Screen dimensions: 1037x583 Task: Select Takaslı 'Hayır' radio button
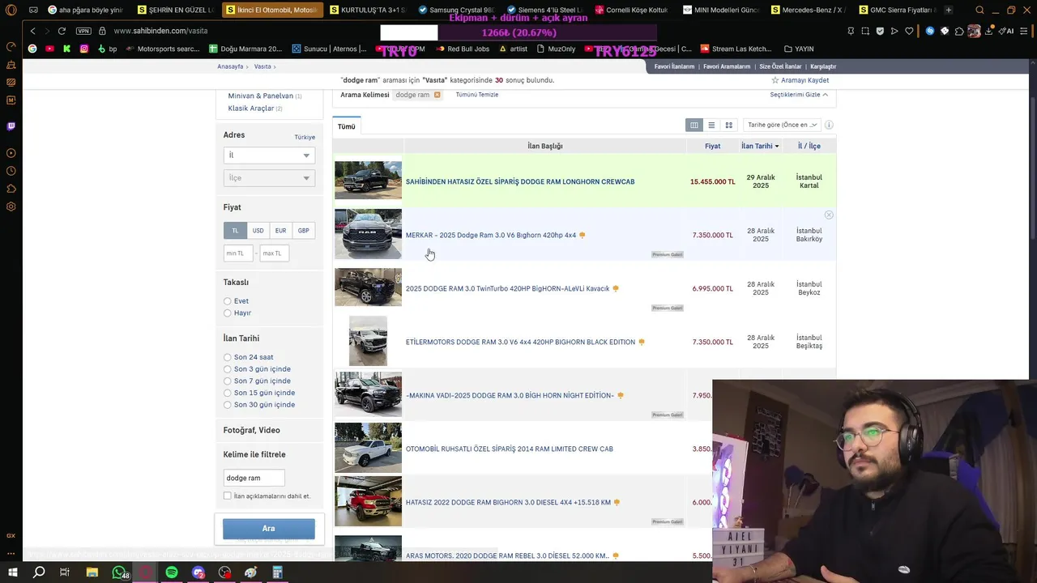pos(228,313)
